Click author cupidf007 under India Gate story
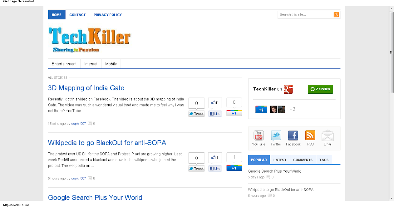The image size is (394, 207). pyautogui.click(x=78, y=124)
